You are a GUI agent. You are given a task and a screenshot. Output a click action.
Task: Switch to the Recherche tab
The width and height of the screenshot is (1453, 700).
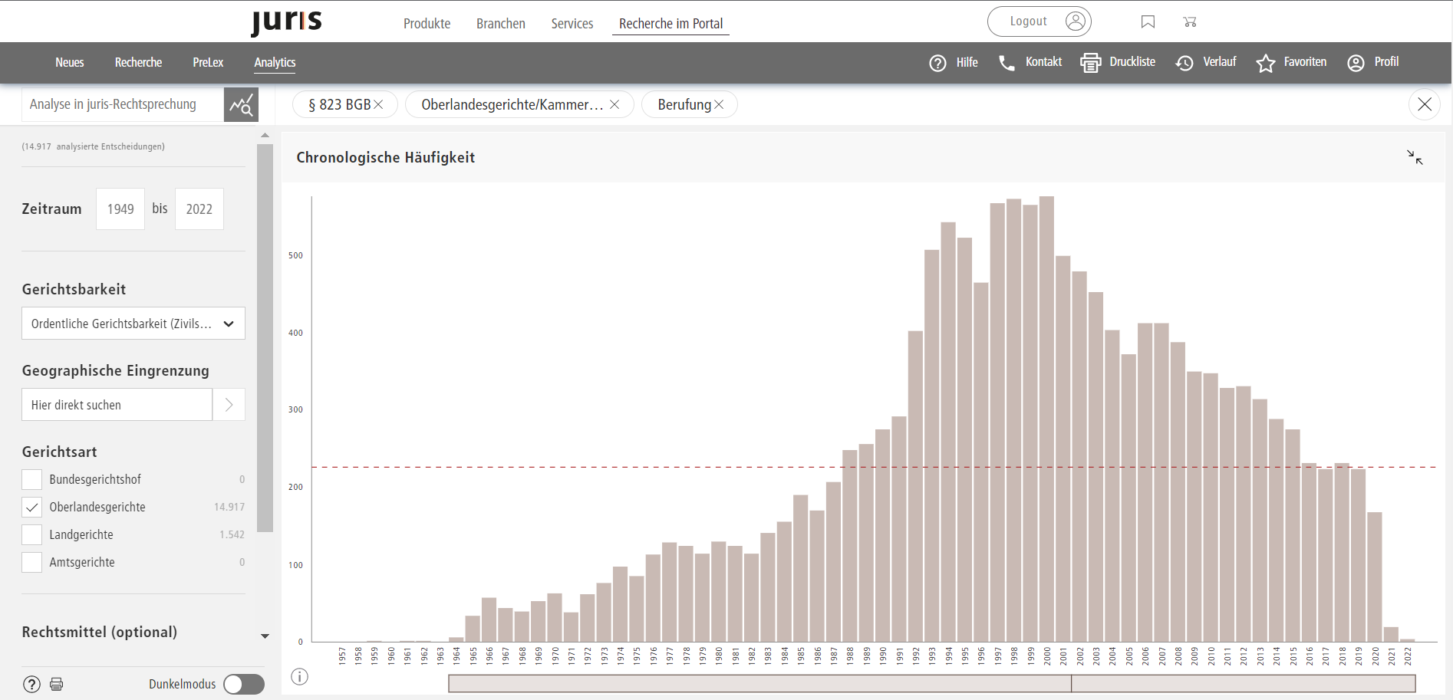pos(138,63)
